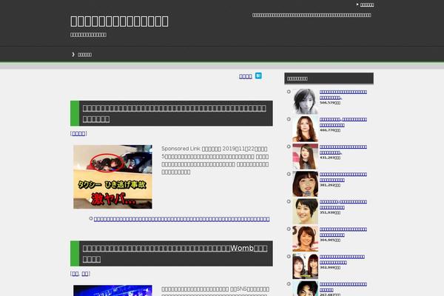Open the ranking thumbnail with 302,999 views
Image resolution: width=444 pixels, height=296 pixels.
click(305, 266)
